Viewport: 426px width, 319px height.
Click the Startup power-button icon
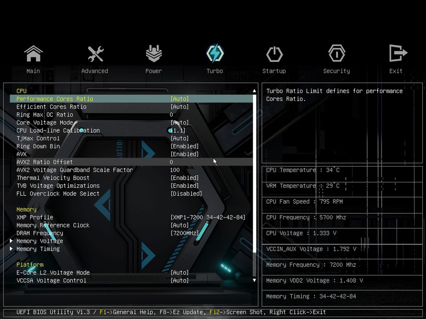pyautogui.click(x=274, y=55)
